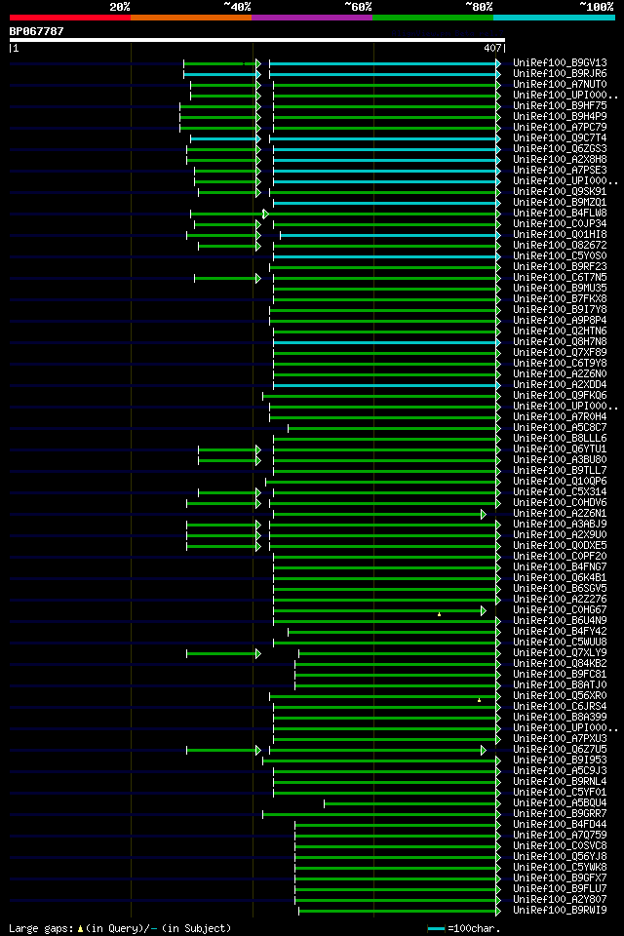The image size is (624, 936).
Task: Click the green ~80% identity legend segment
Action: [x=433, y=18]
